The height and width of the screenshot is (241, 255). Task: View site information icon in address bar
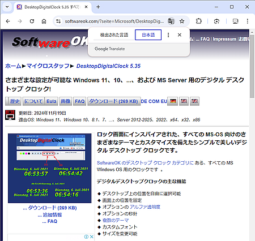58,21
